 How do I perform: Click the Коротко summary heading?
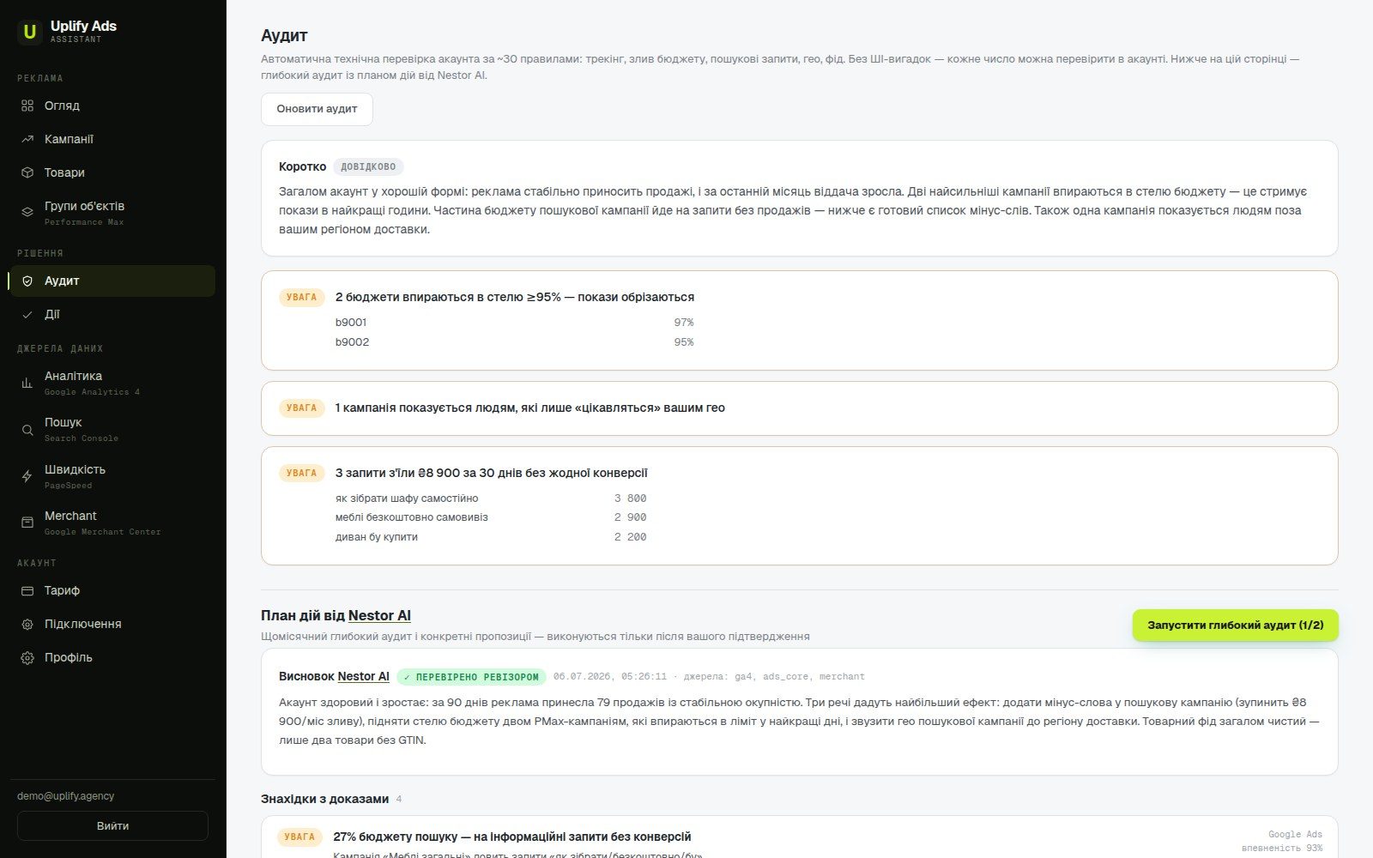click(x=303, y=166)
